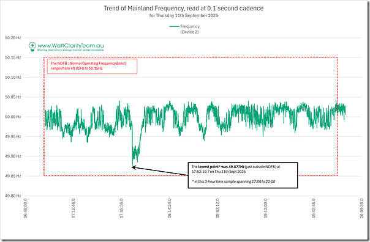
Task: Click the subtitle 'for Thursday 11th September 2025'
Action: pos(184,15)
